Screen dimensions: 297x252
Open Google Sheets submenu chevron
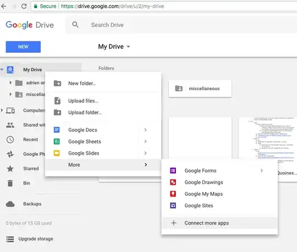pos(145,141)
